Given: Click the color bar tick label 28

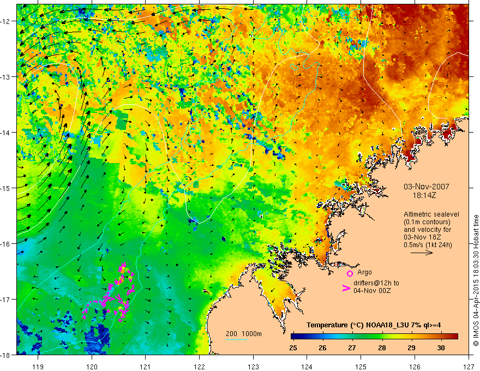Looking at the screenshot, I should click(382, 348).
